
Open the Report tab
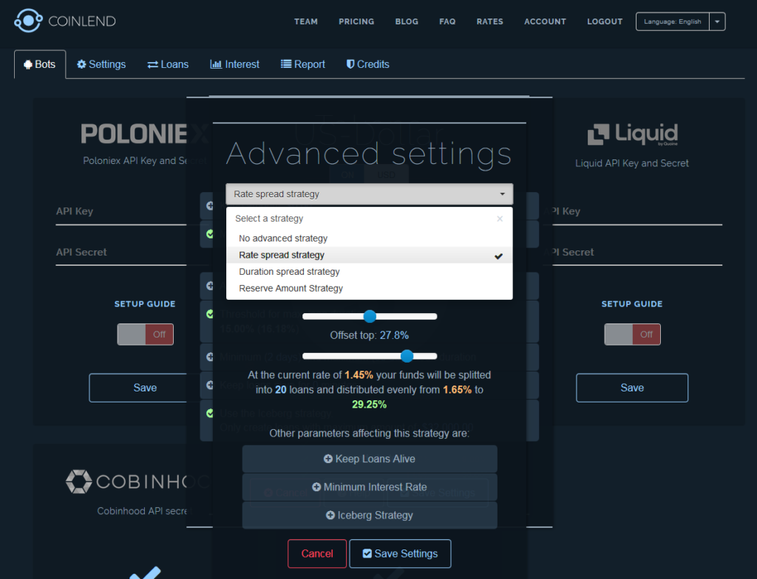click(302, 64)
